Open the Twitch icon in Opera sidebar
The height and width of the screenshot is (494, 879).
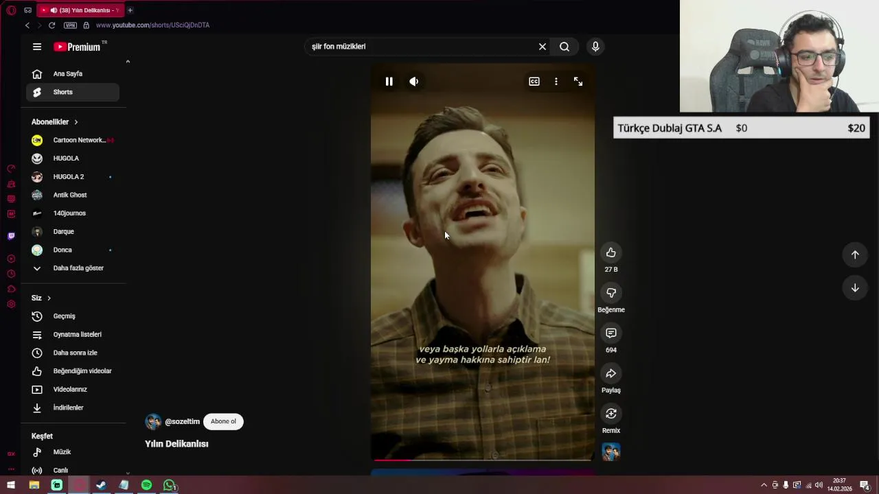(x=11, y=236)
